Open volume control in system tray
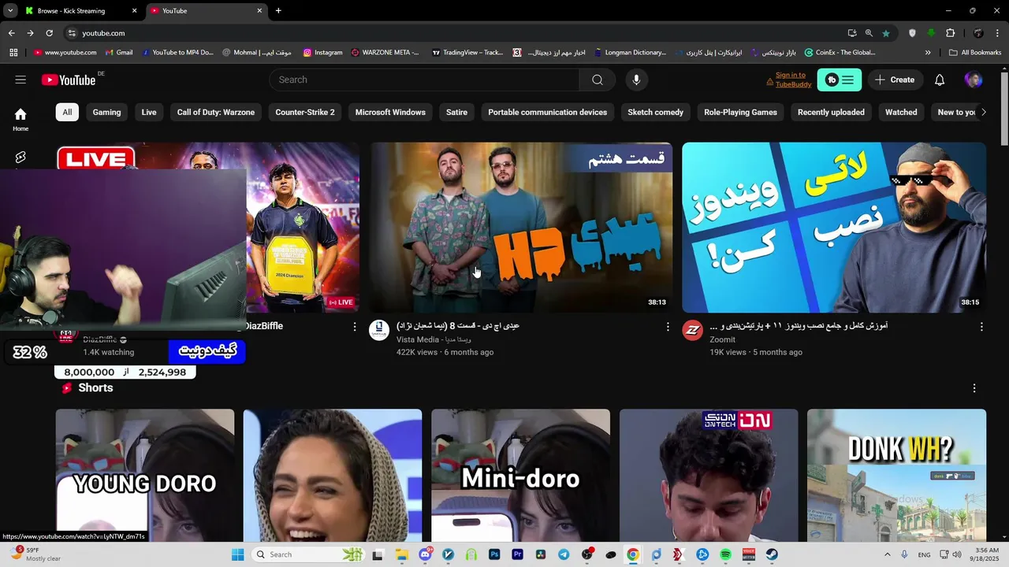 (956, 554)
